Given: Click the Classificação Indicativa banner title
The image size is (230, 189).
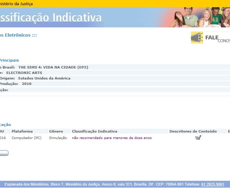Looking at the screenshot, I should [51, 18].
